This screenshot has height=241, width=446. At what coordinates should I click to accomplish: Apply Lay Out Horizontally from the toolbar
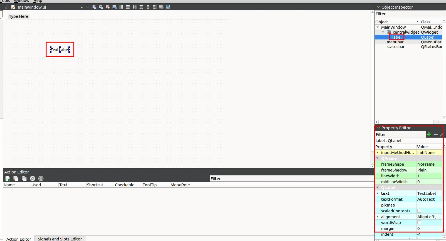[x=121, y=7]
